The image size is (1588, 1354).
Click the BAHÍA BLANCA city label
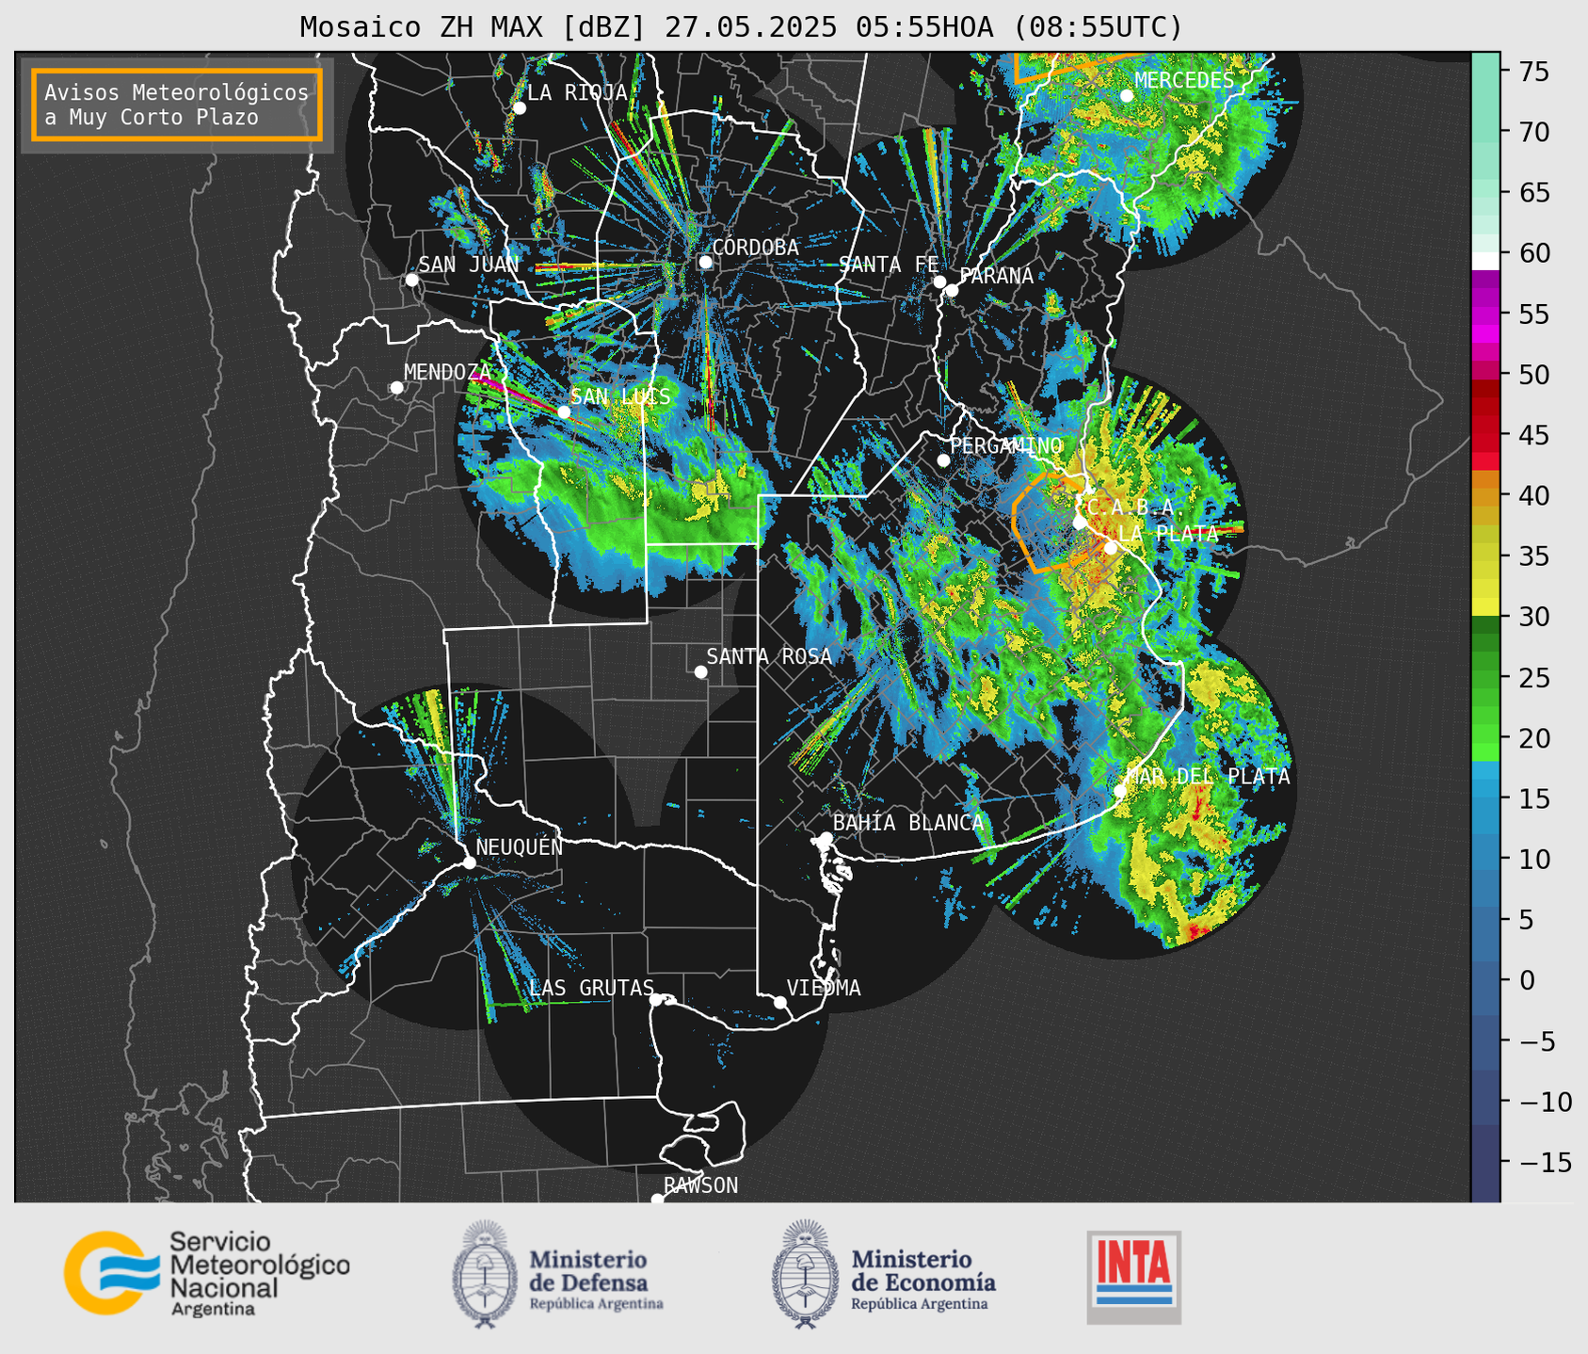[908, 822]
